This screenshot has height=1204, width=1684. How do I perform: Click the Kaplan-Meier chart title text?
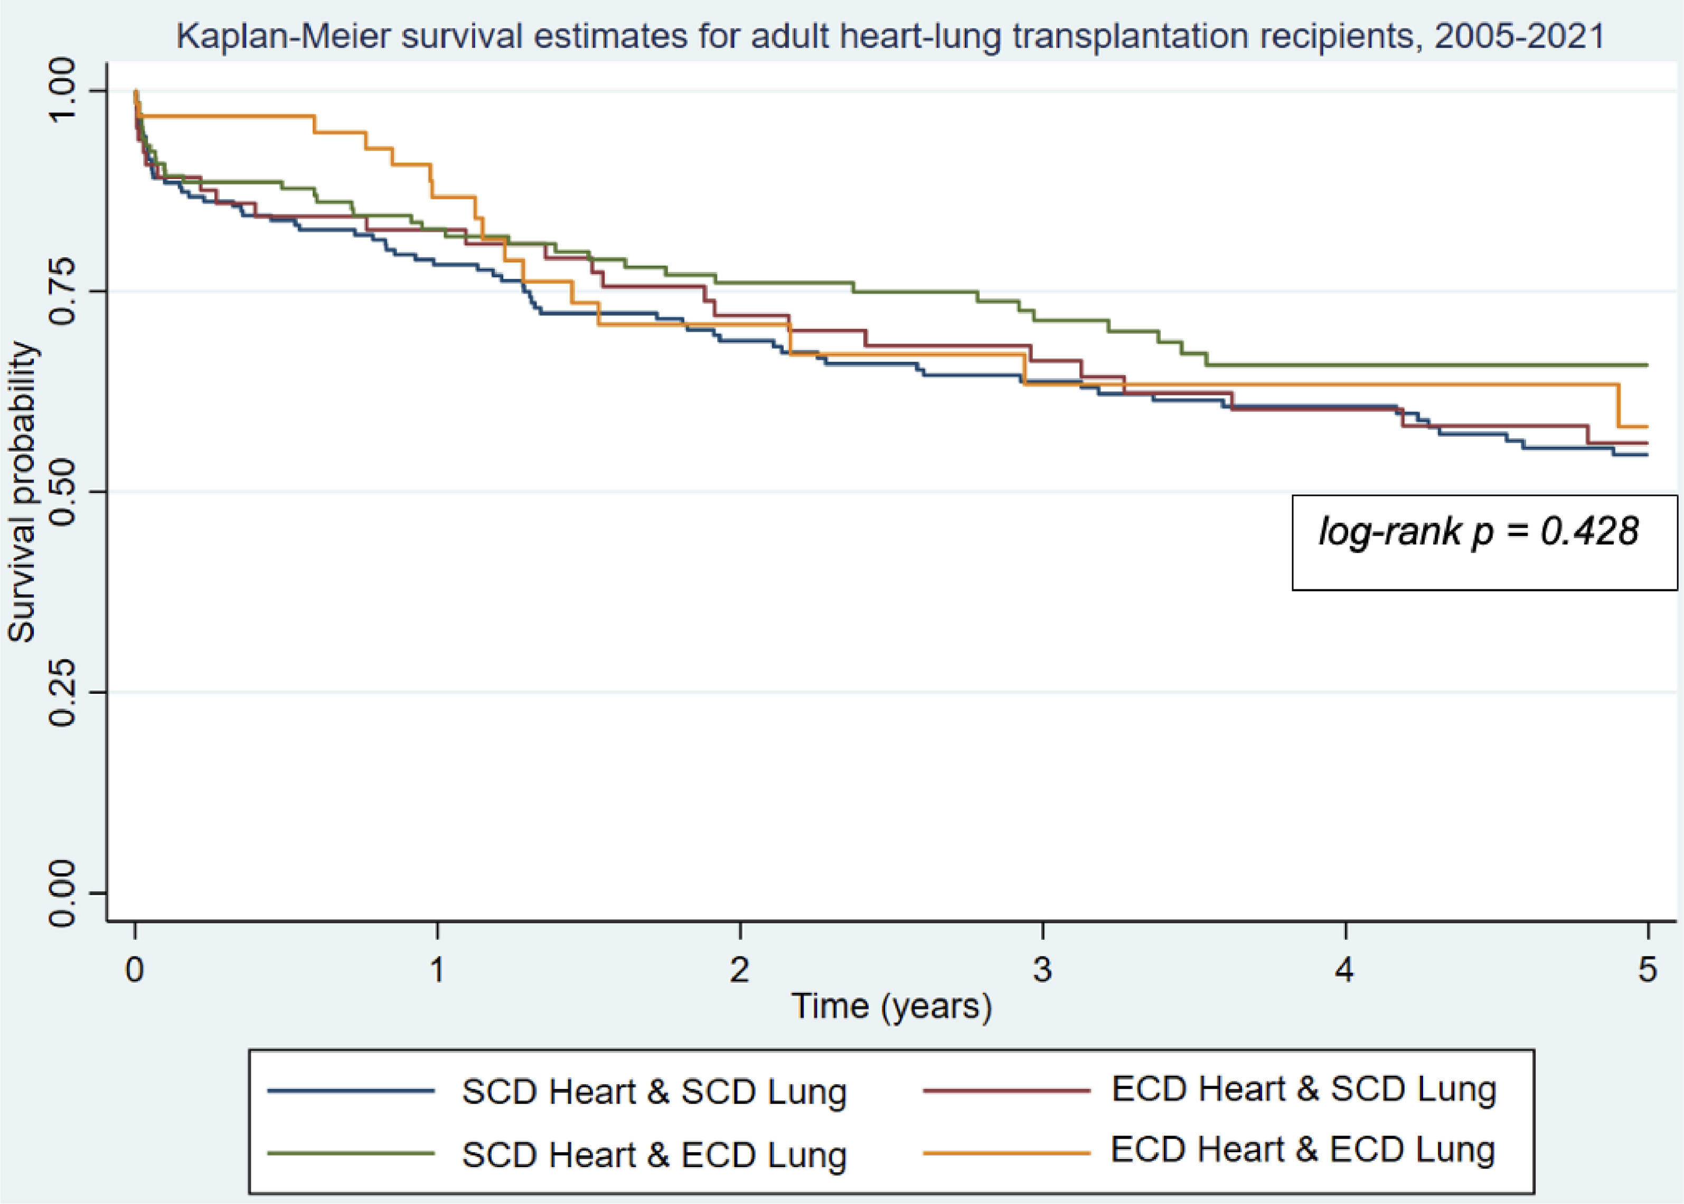889,35
